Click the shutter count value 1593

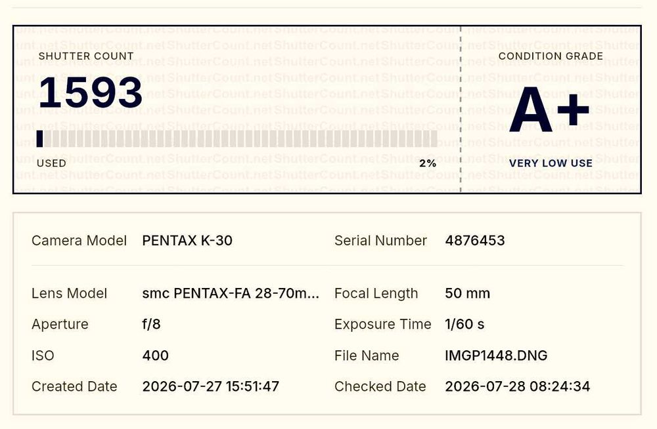click(91, 92)
